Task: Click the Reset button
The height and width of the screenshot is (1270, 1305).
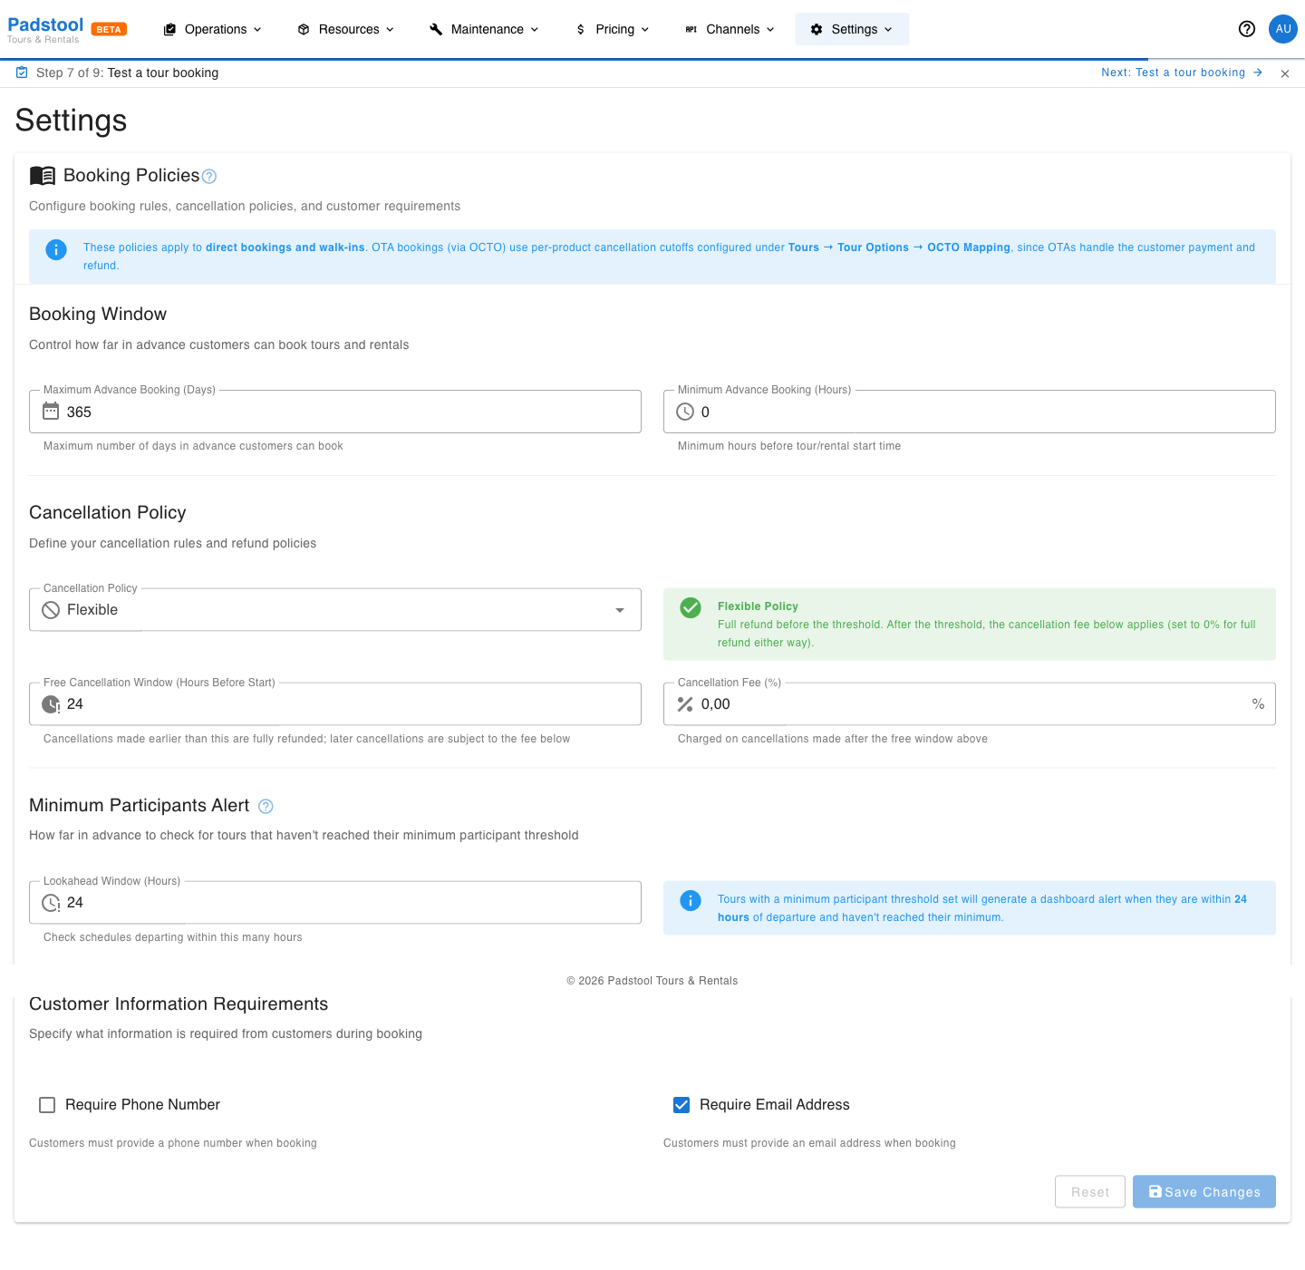Action: pyautogui.click(x=1090, y=1192)
